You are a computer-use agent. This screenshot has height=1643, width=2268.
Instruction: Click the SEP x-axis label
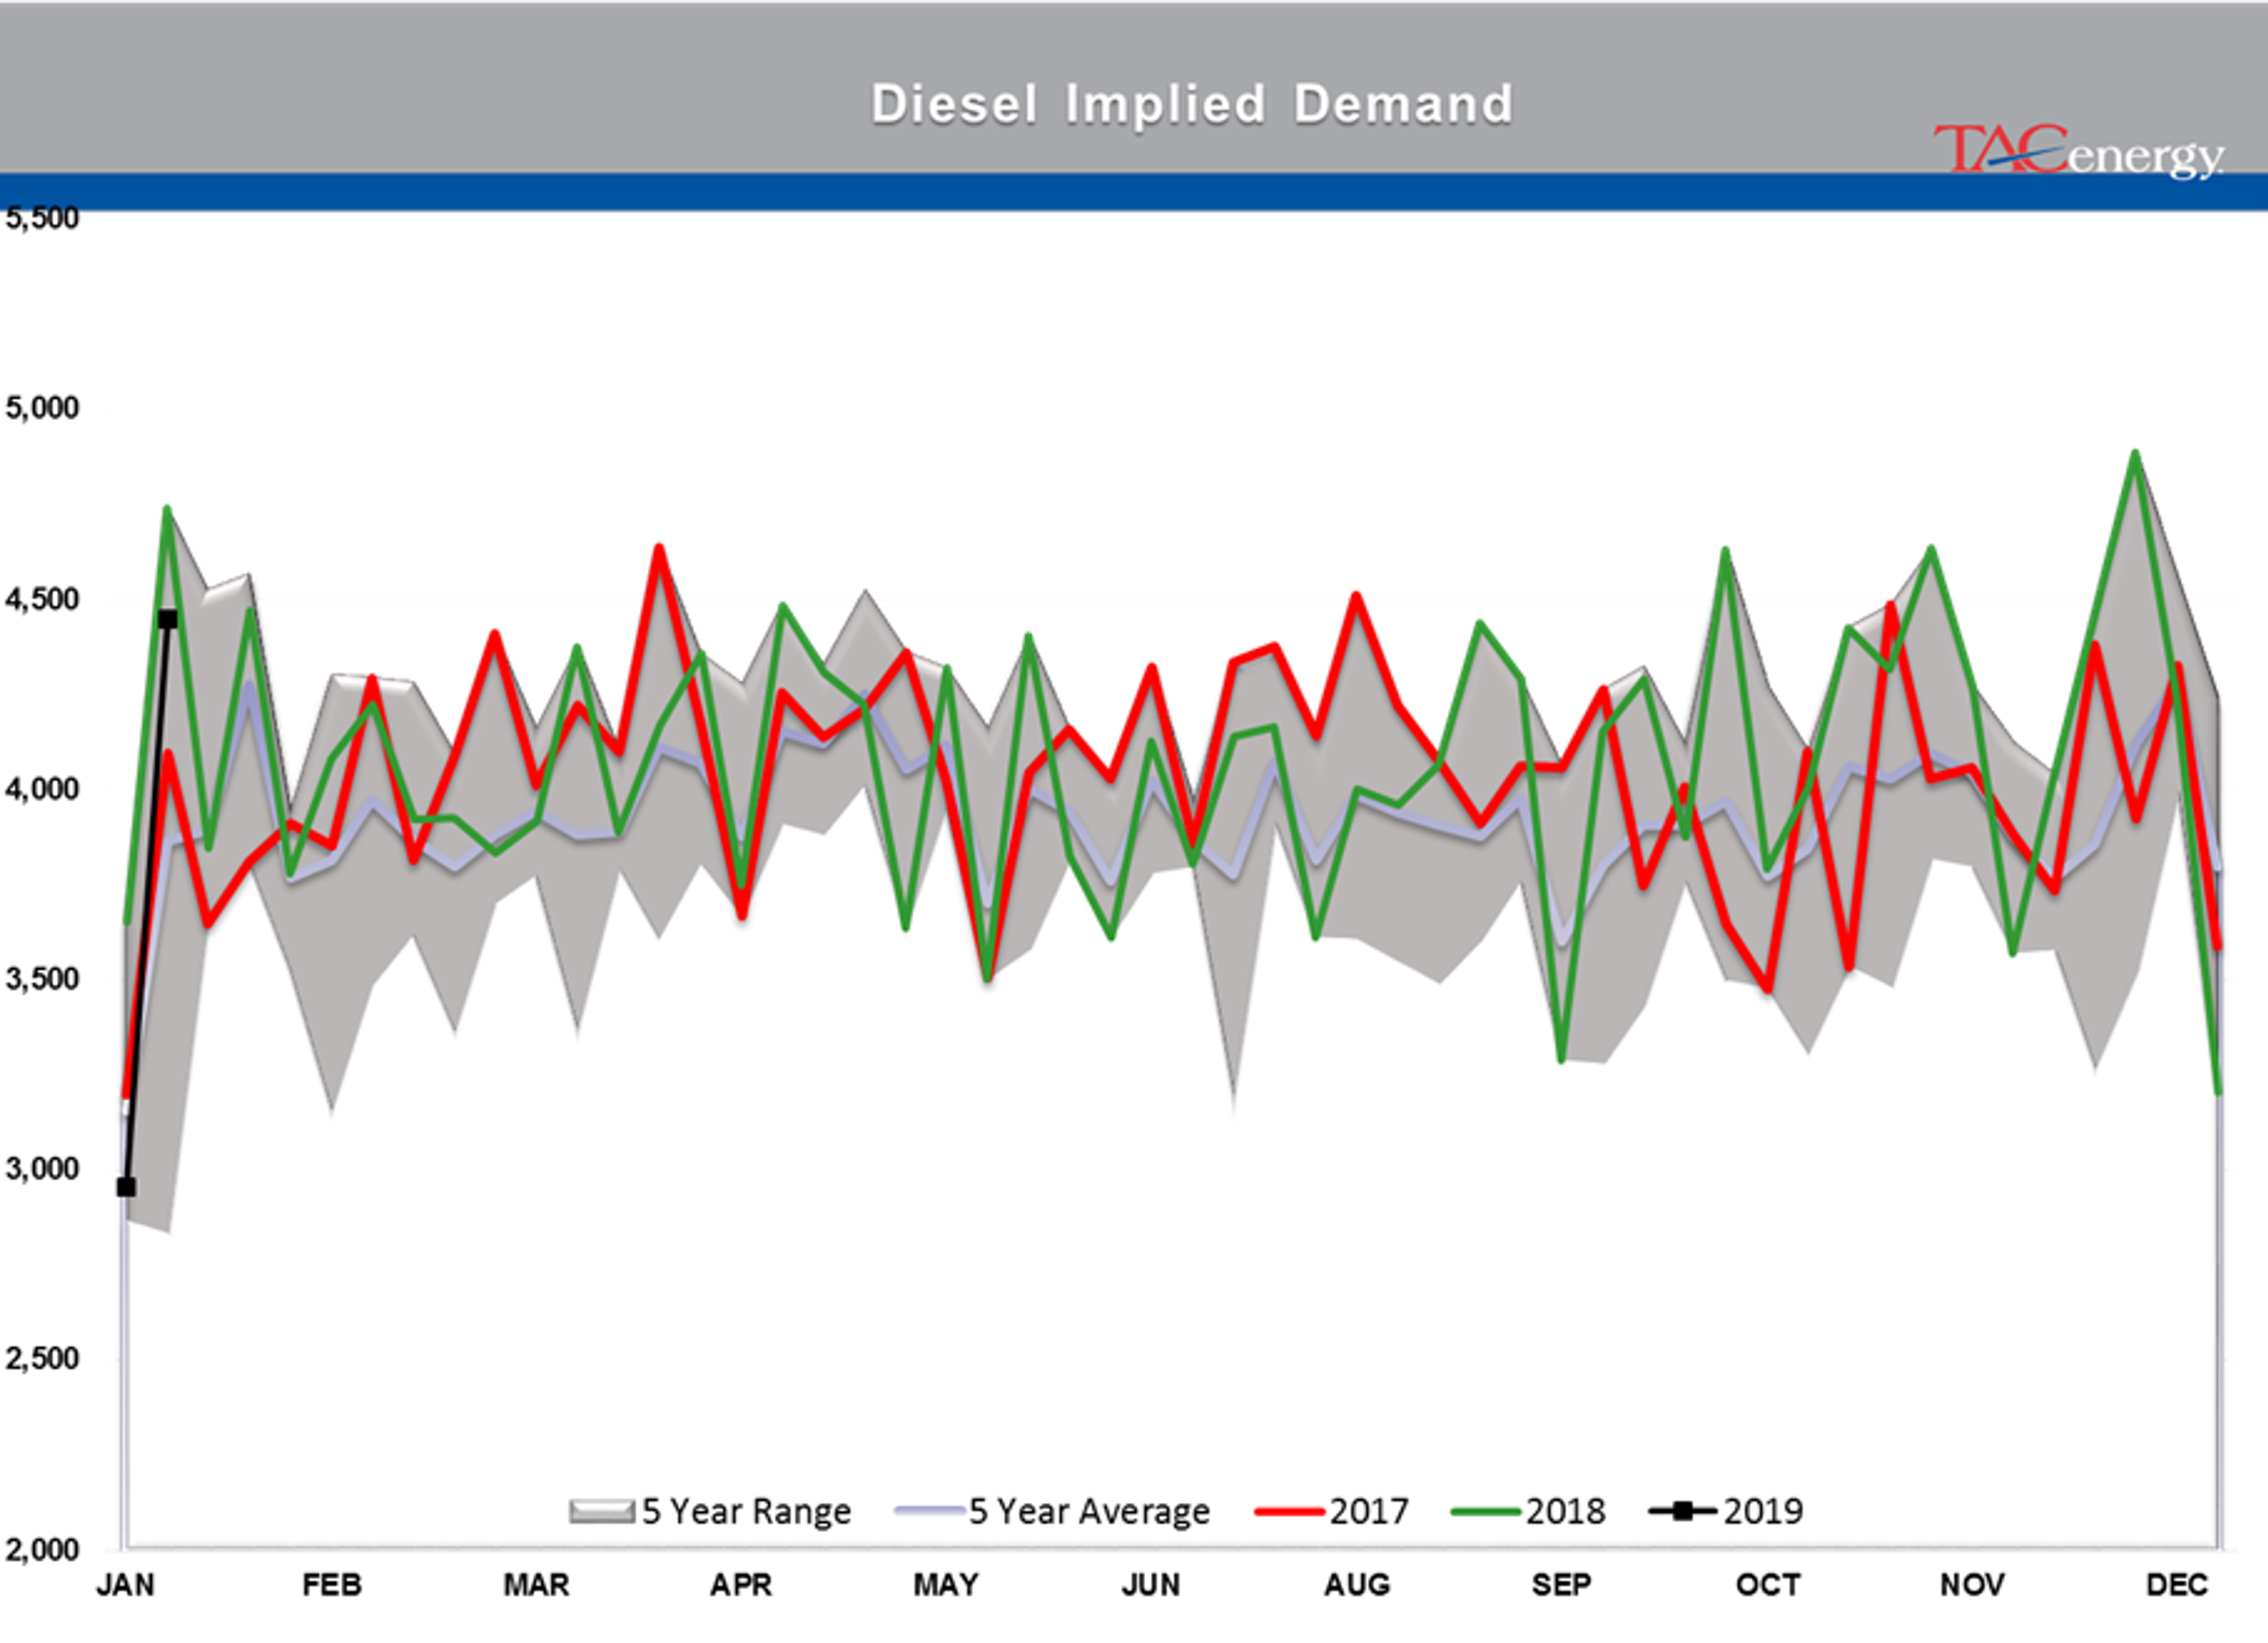pos(1561,1585)
